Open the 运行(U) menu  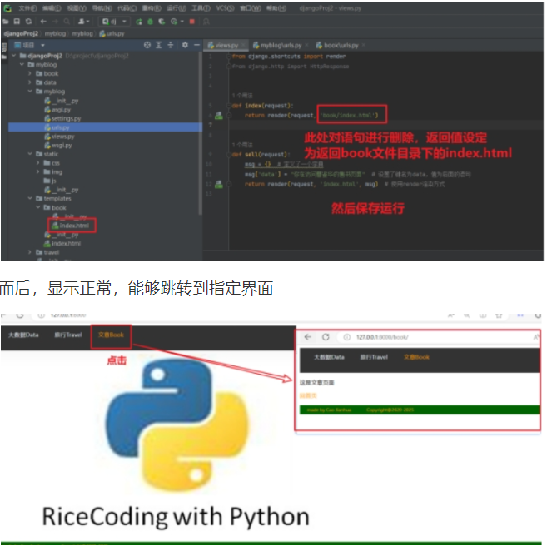pos(177,8)
